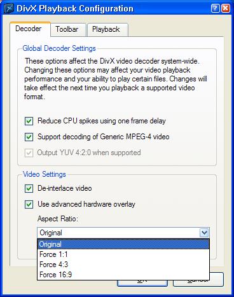Disable Support decoding of Generic MPEG-4 video
234x297 pixels.
click(29, 137)
